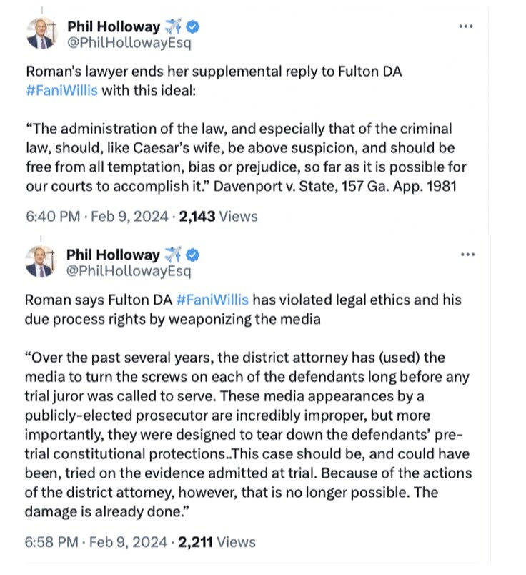Open the #FaniWillis hashtag in first tweet

61,90
